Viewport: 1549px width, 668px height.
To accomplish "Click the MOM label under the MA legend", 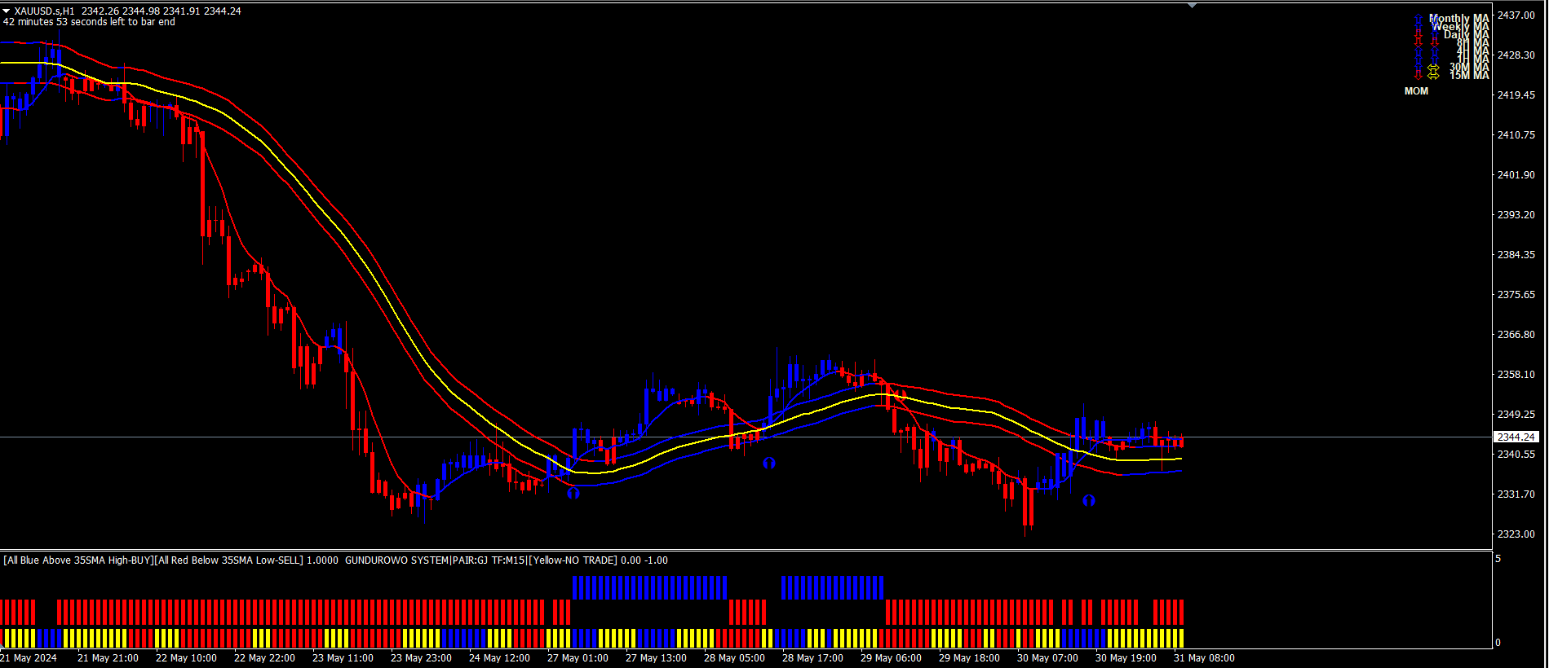I will (x=1416, y=91).
